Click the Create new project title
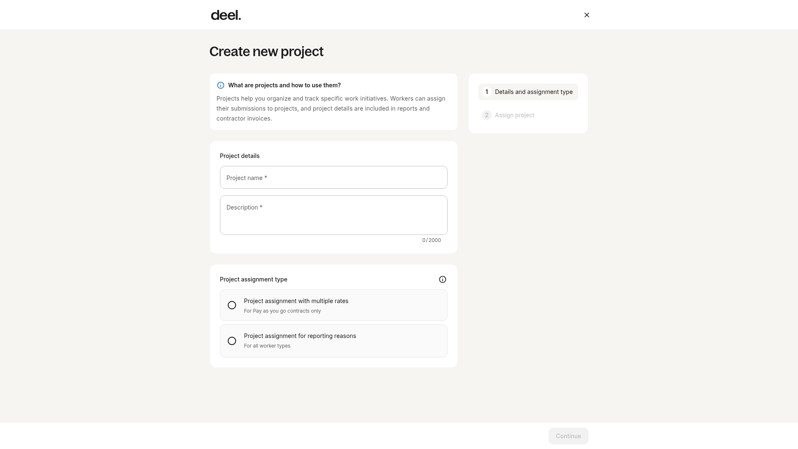Viewport: 798px width, 449px height. coord(266,52)
